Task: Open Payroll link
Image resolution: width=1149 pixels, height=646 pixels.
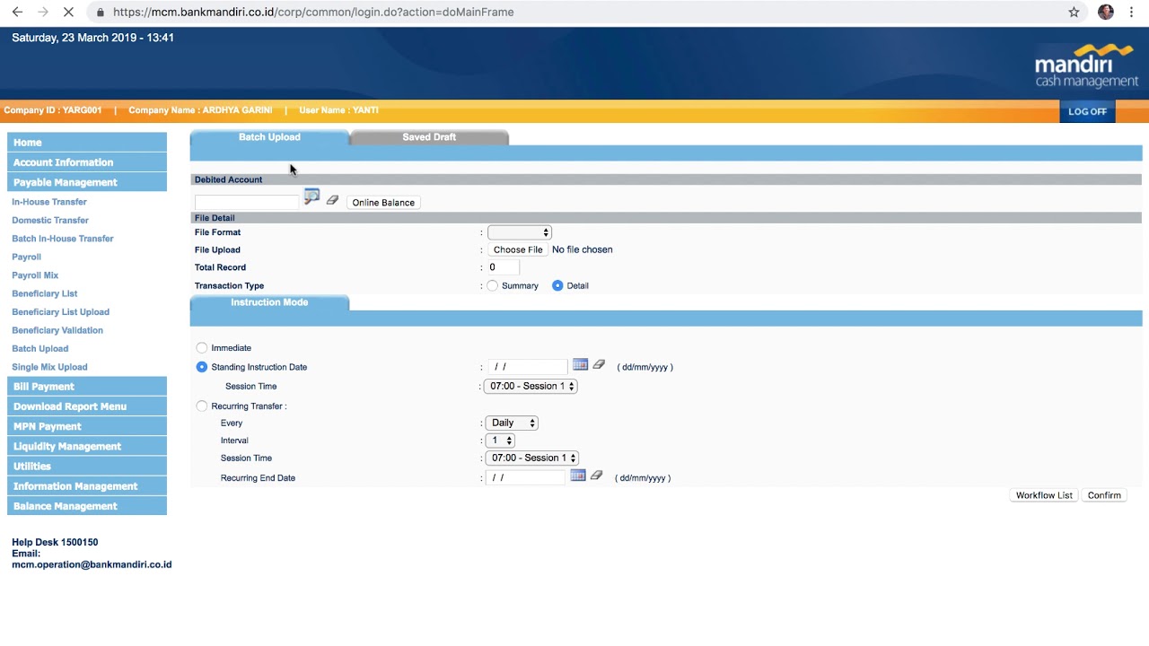Action: [x=26, y=257]
